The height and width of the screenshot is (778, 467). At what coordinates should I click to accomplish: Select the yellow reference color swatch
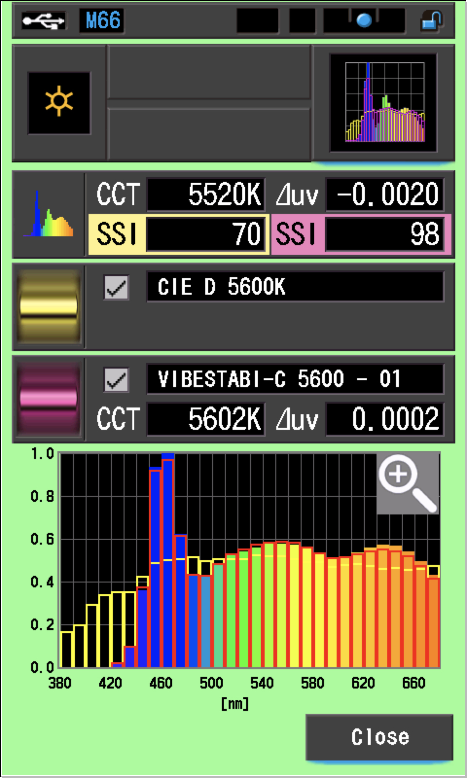pyautogui.click(x=48, y=306)
